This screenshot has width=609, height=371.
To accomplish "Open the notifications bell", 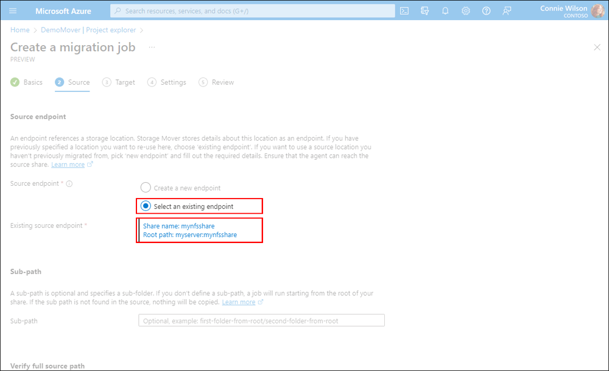I will [x=445, y=11].
